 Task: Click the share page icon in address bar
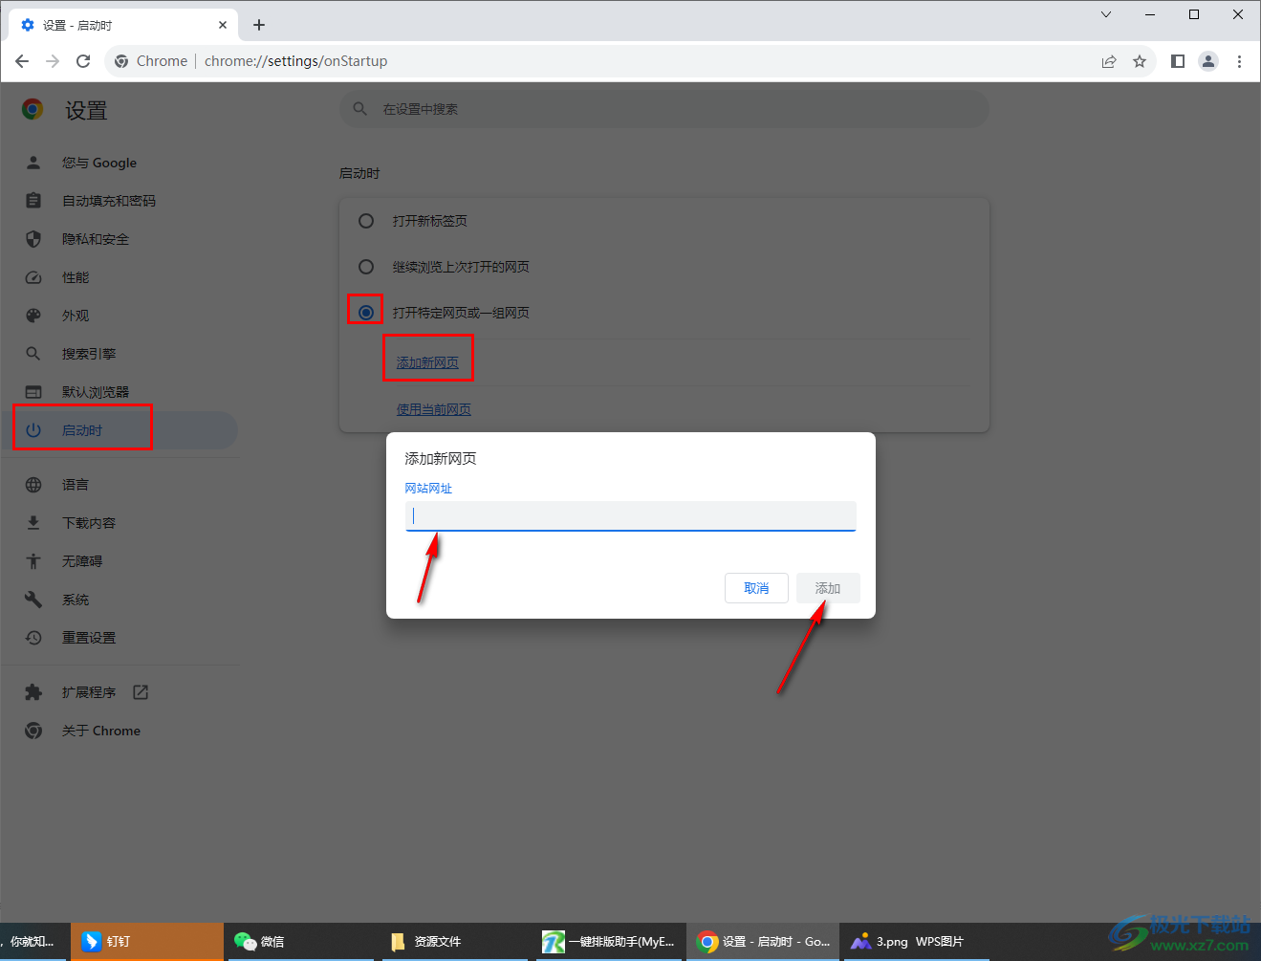pos(1109,61)
